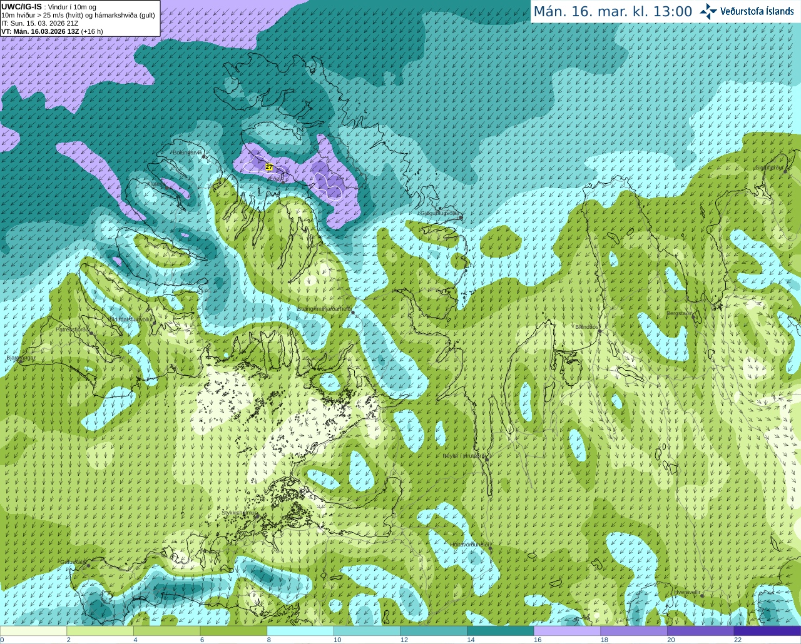The width and height of the screenshot is (801, 644).
Task: Click the 0–2 m/s palest legend swatch
Action: 33,631
